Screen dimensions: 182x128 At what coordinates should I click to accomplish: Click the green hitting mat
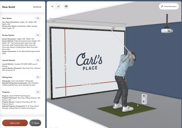click(x=127, y=110)
